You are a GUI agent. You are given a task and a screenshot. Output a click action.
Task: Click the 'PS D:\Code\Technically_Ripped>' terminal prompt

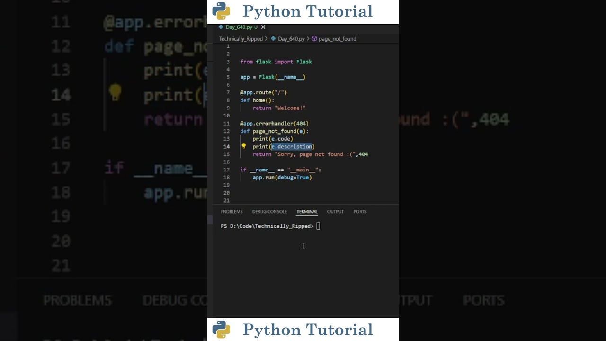[x=267, y=226]
